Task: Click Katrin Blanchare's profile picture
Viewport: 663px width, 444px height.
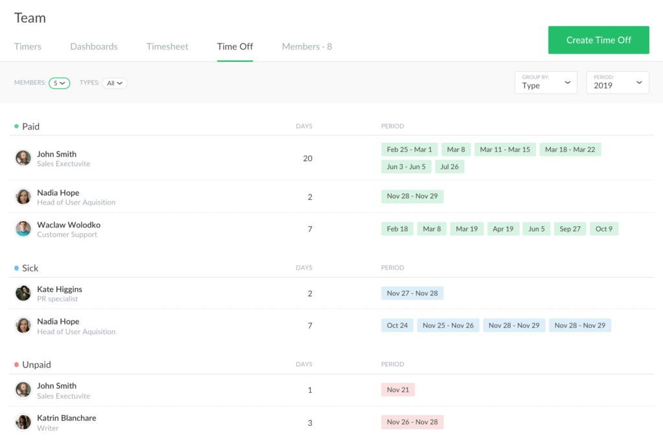Action: click(x=23, y=422)
